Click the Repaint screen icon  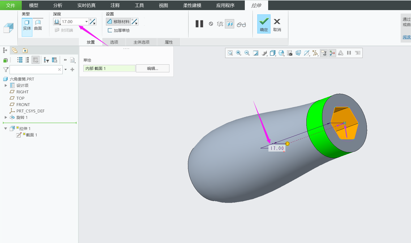click(x=256, y=53)
